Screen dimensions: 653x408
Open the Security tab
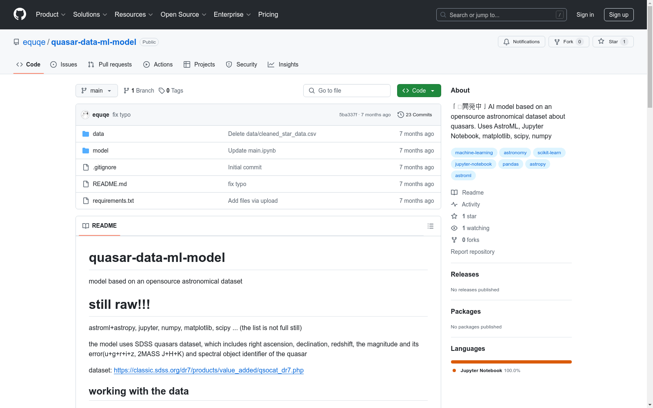click(242, 64)
